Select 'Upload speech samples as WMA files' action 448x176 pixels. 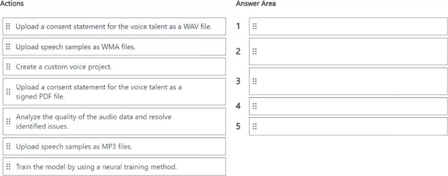point(114,47)
